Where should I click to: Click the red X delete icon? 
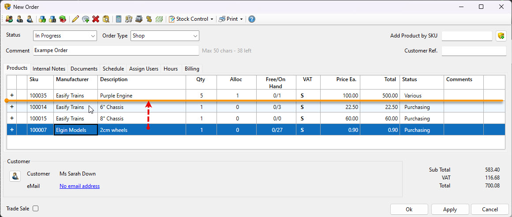96,19
